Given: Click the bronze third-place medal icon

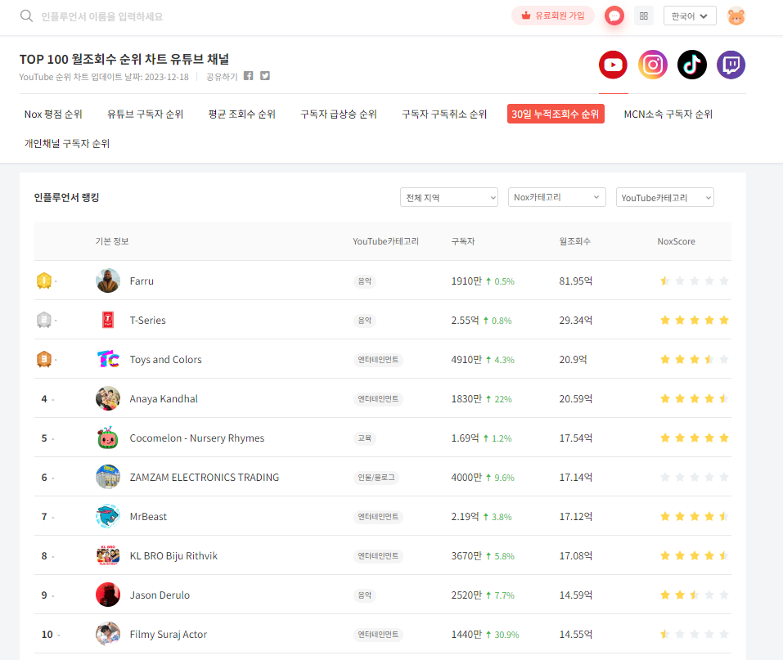Looking at the screenshot, I should click(x=44, y=359).
